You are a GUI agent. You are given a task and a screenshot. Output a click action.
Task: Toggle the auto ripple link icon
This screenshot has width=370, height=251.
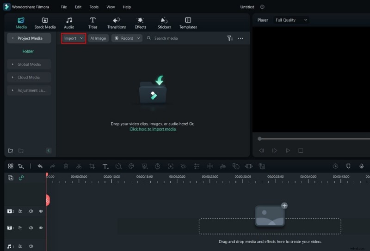(x=21, y=178)
